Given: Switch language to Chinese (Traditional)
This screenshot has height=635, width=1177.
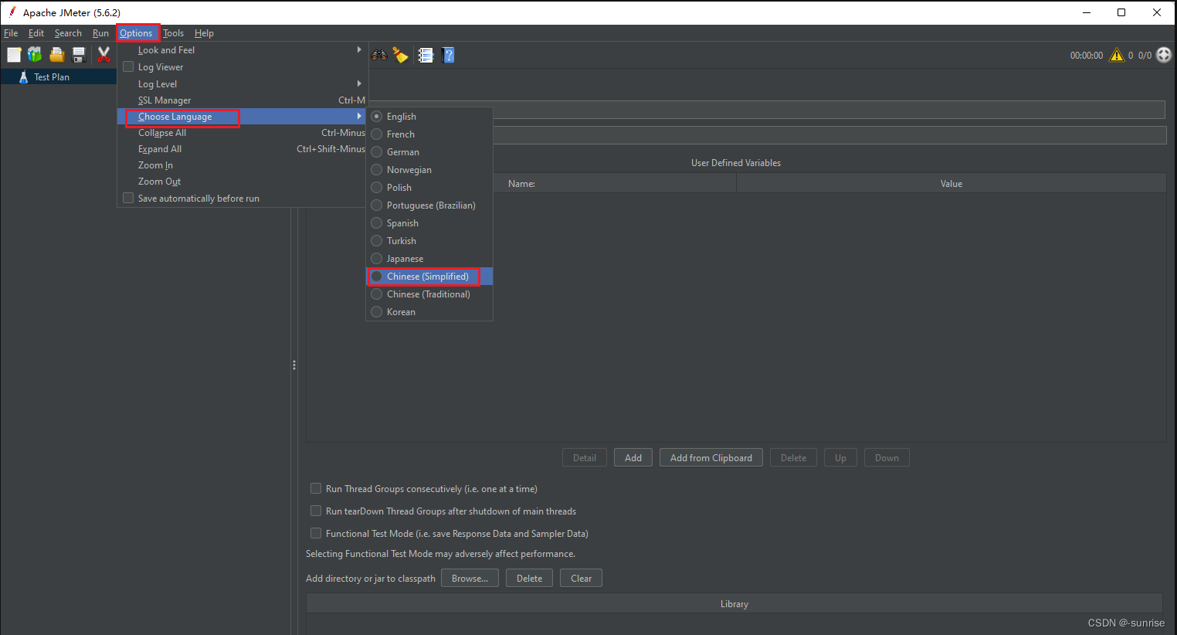Looking at the screenshot, I should pos(429,294).
